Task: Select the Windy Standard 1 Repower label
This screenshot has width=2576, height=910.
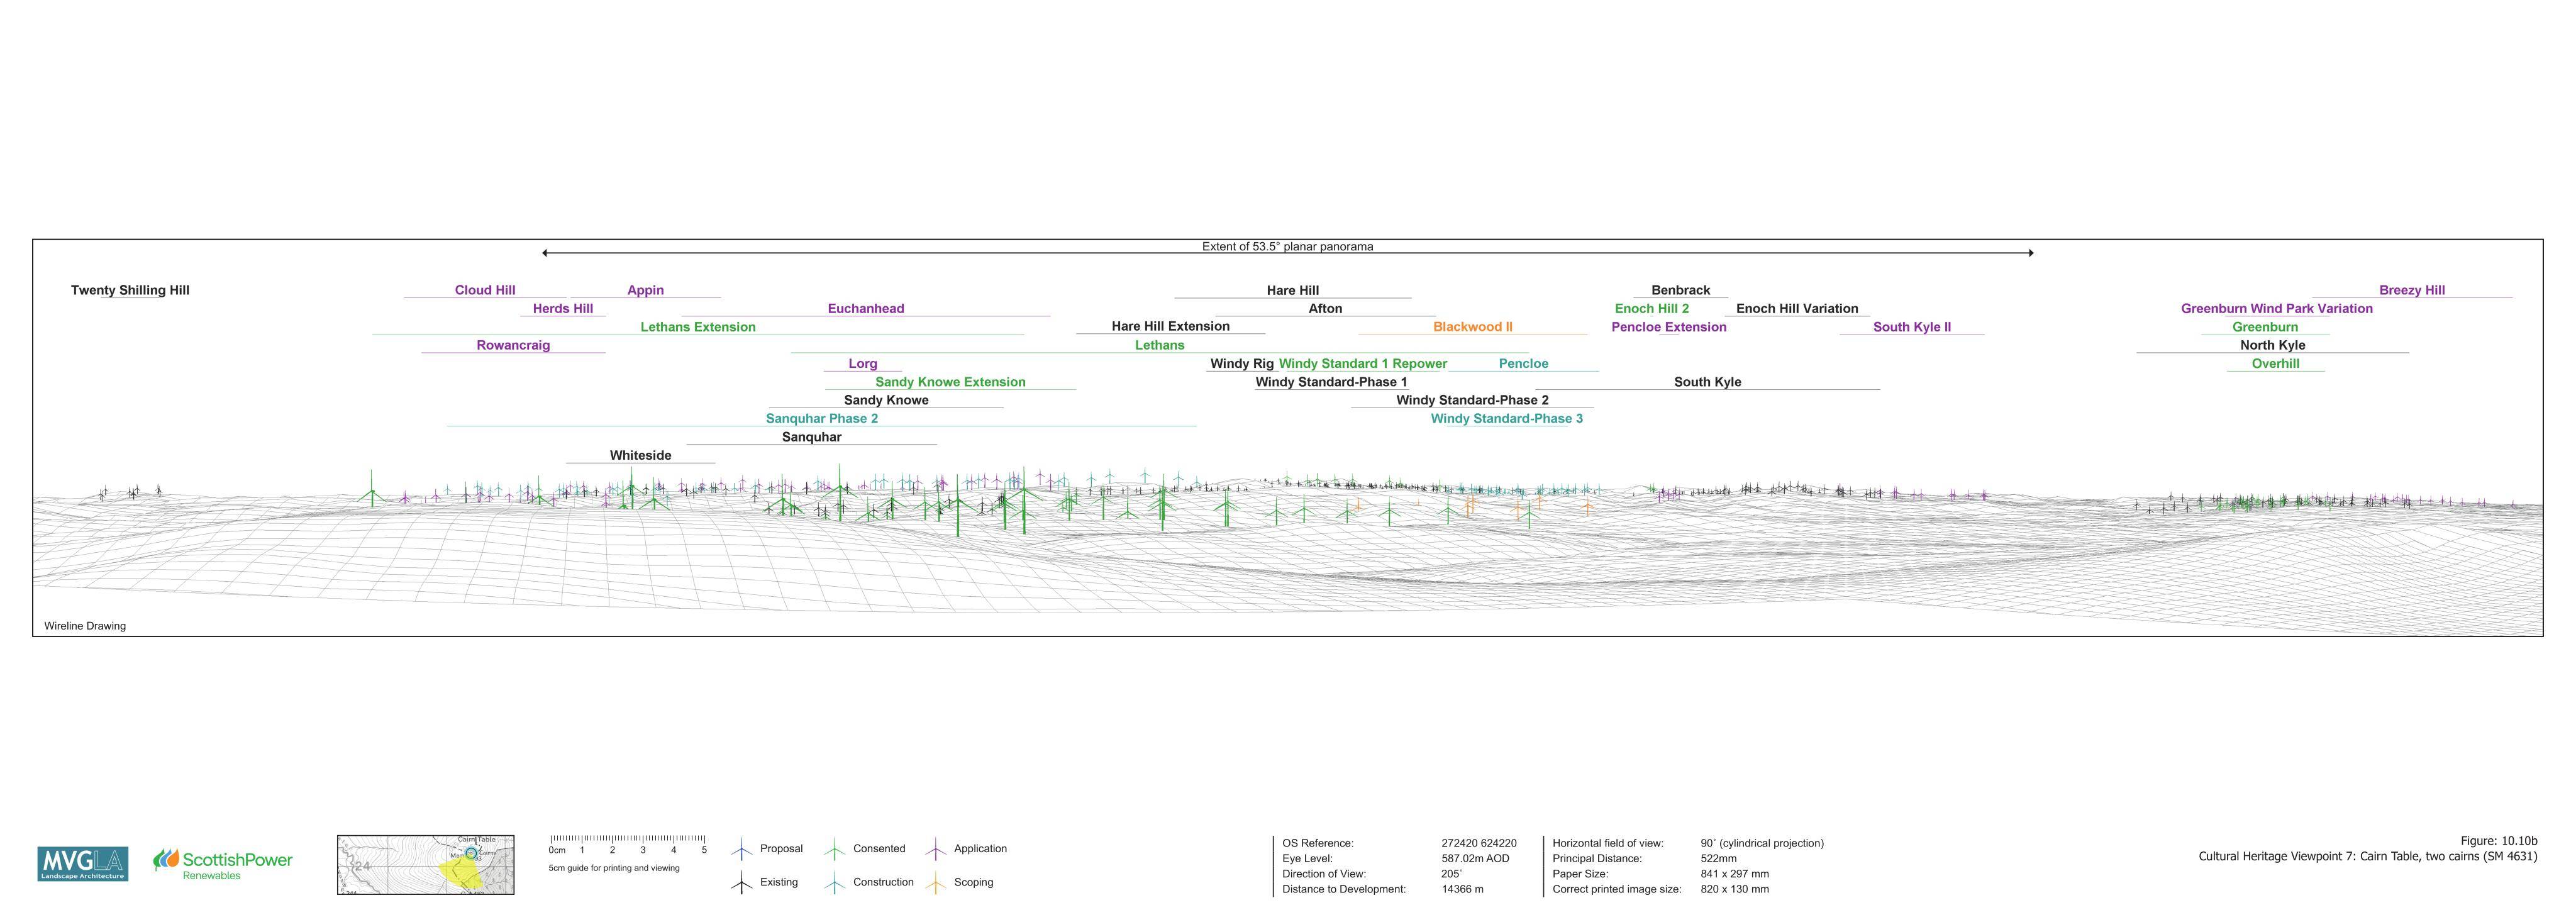Action: click(x=1363, y=364)
